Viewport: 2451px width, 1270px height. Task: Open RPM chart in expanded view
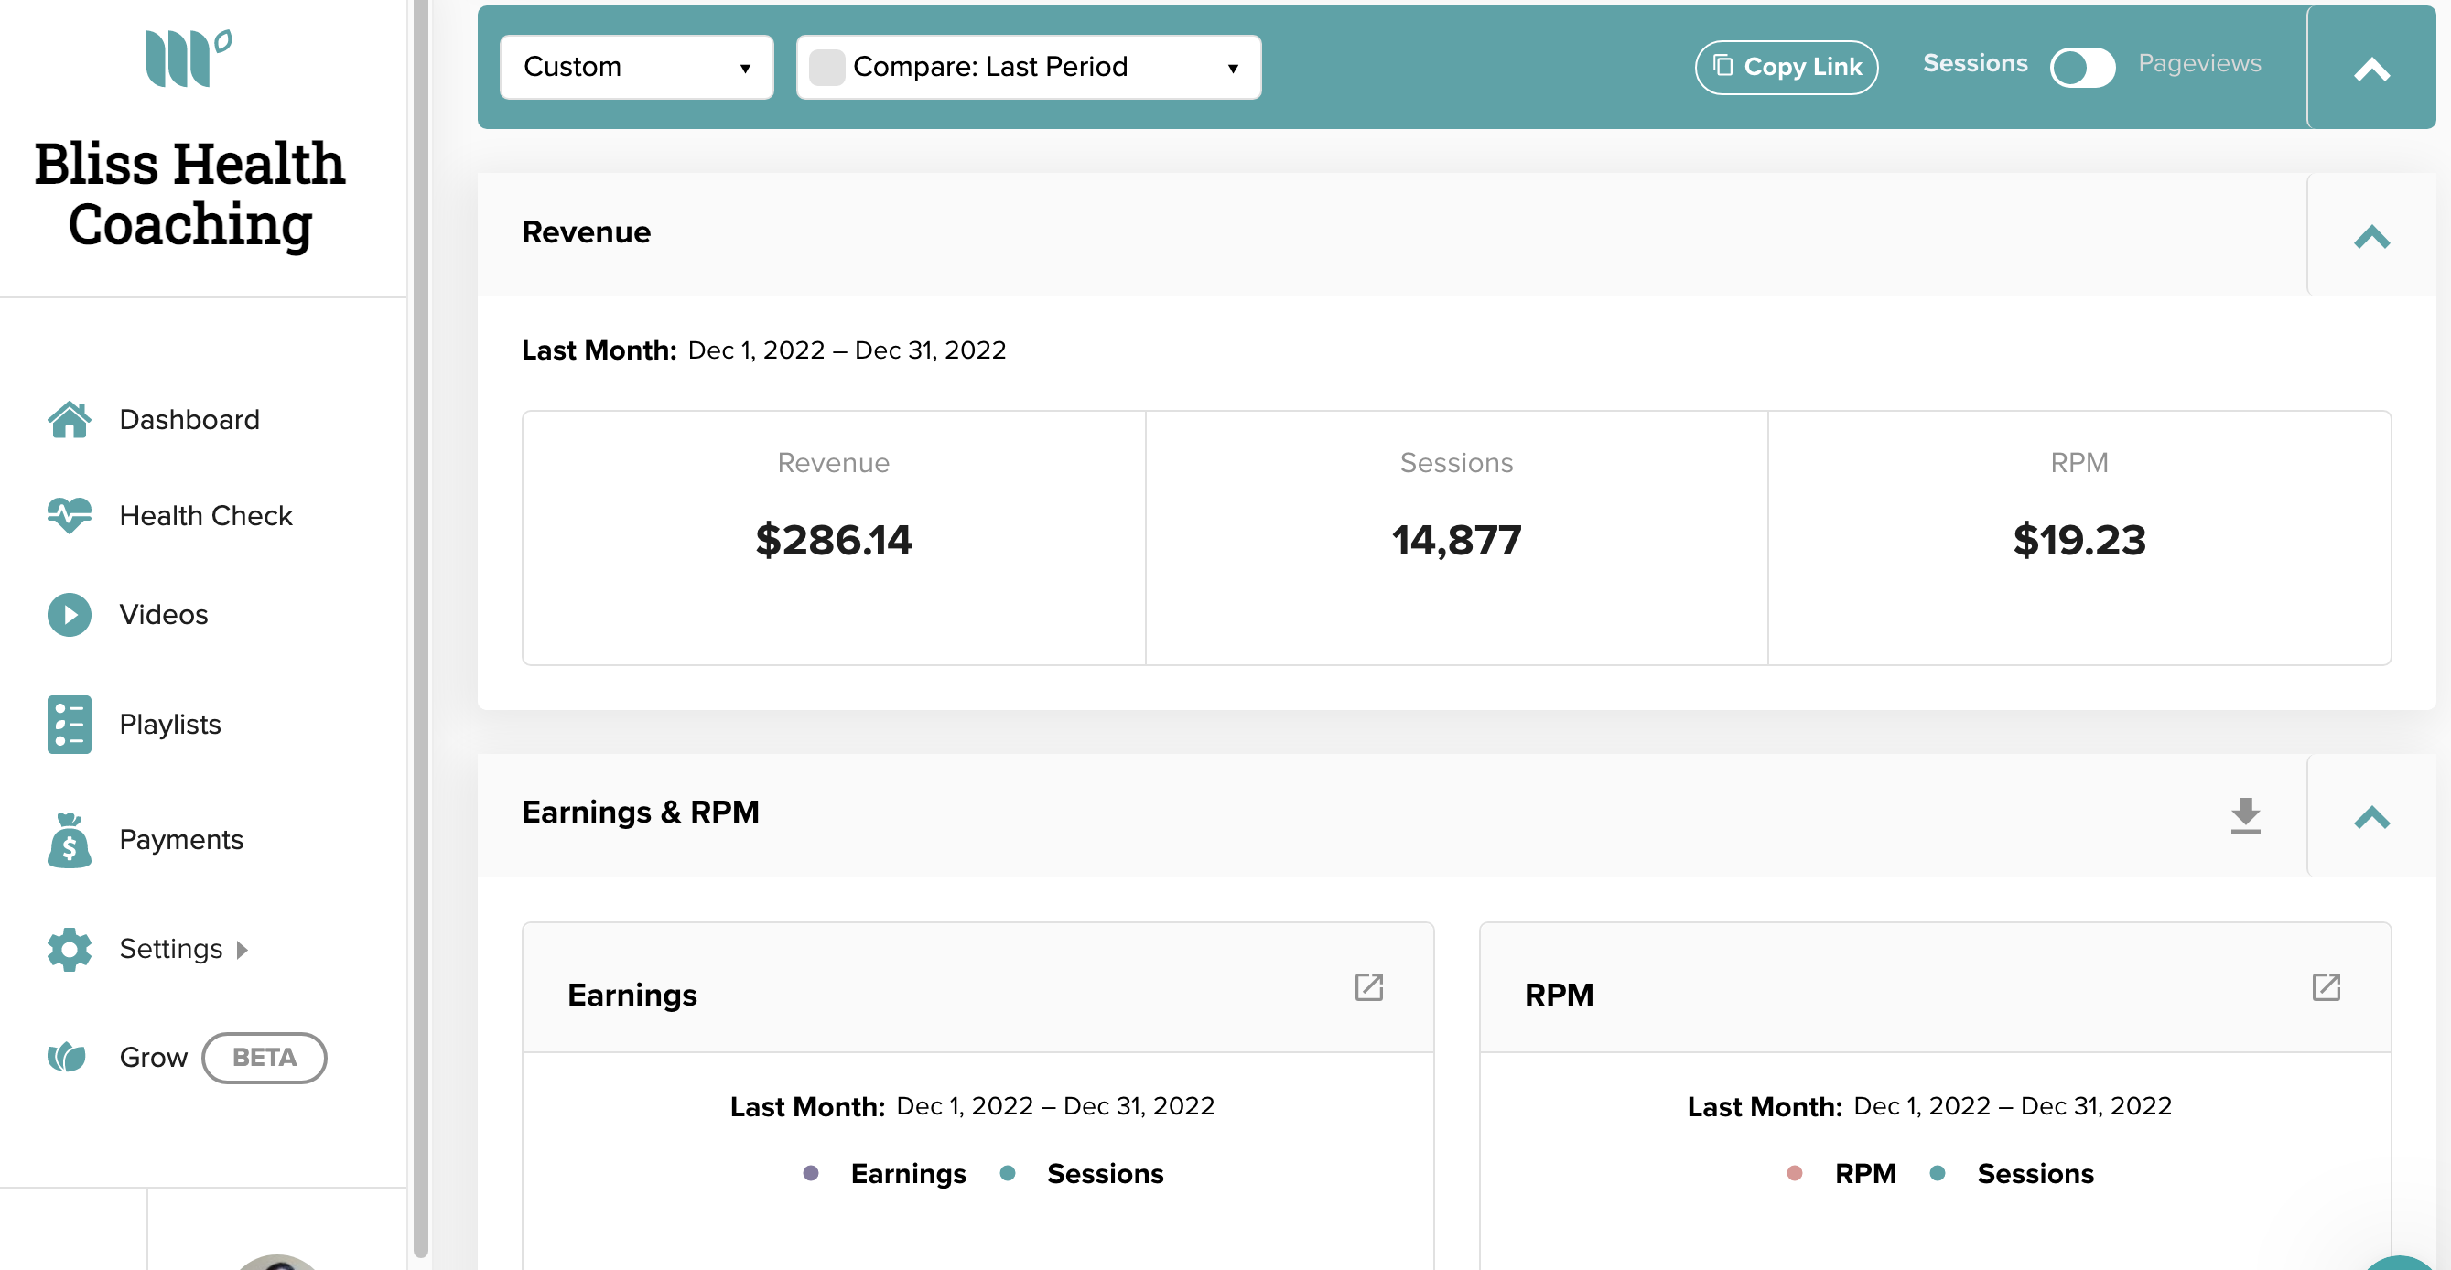(x=2327, y=987)
